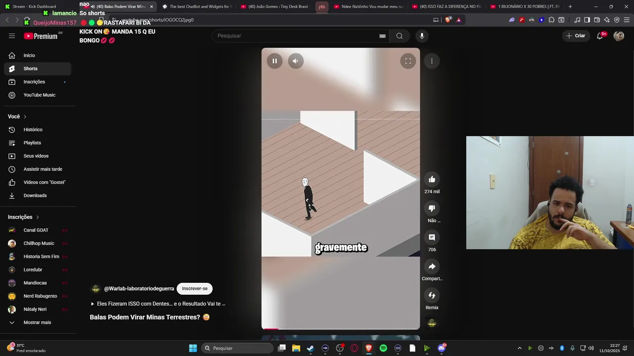
Task: Open channel @Warlab-laboratoriodeguerra
Action: 139,289
